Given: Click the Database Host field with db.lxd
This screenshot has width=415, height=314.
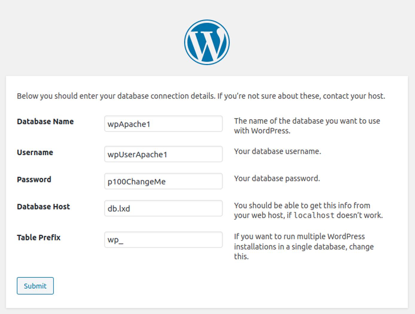Looking at the screenshot, I should pyautogui.click(x=163, y=208).
